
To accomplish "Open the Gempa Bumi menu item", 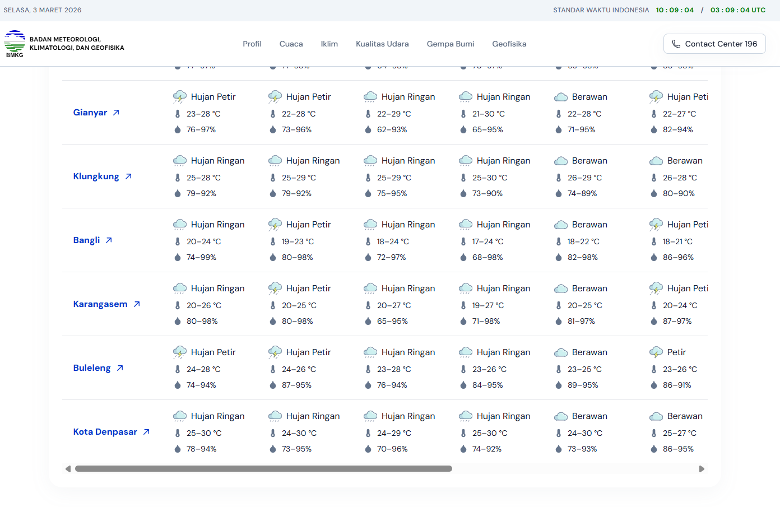I will tap(450, 44).
